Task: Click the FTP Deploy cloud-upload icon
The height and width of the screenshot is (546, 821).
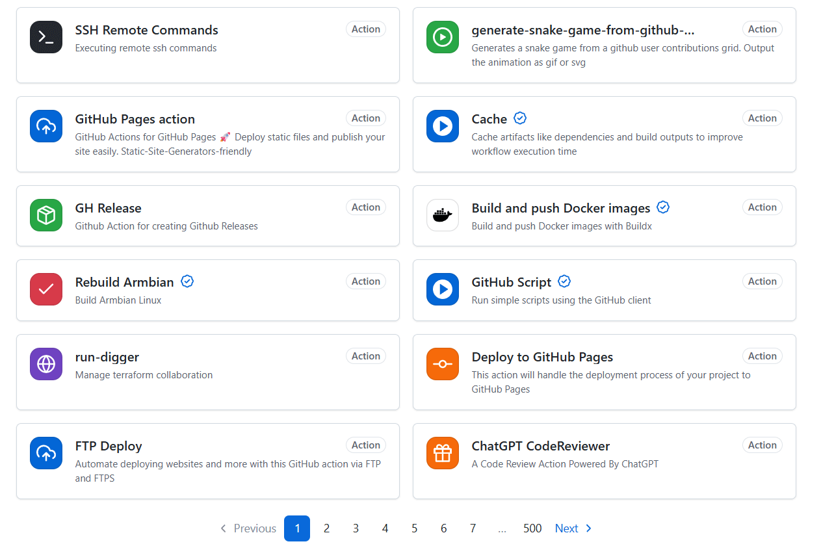Action: [x=46, y=453]
